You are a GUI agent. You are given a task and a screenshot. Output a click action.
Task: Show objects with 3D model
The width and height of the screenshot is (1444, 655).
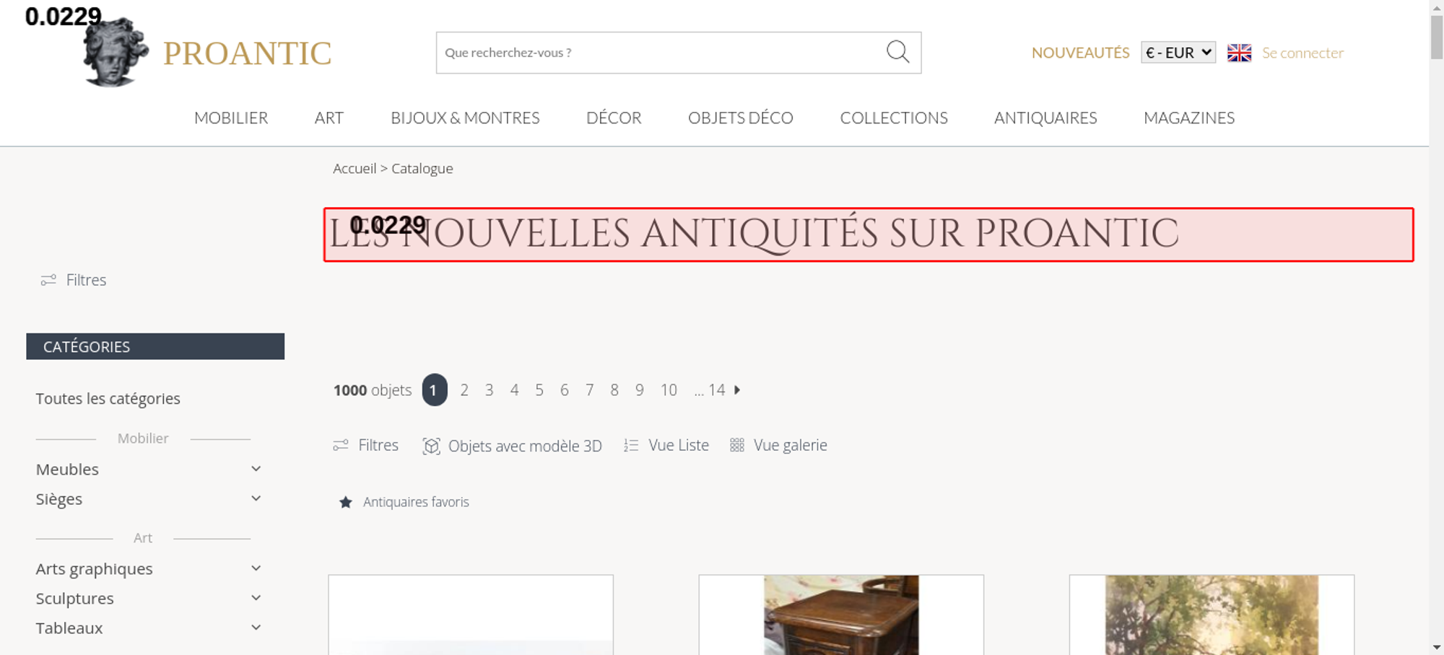(x=512, y=446)
